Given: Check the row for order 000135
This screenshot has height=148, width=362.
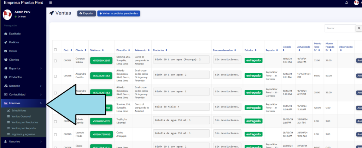Looking at the screenshot, I should 55,76.
